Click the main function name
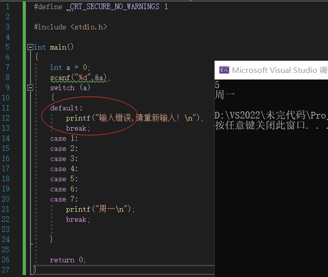The width and height of the screenshot is (328, 277). 58,47
